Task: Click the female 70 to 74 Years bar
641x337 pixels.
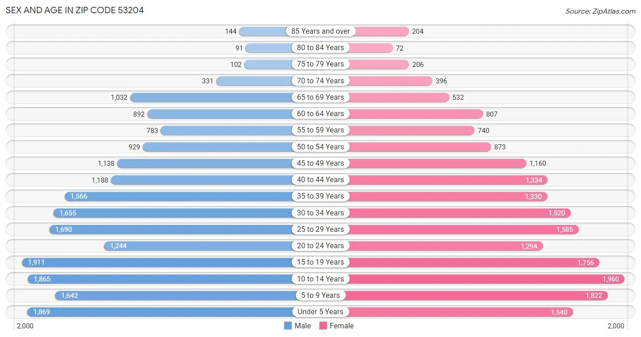Action: tap(390, 81)
